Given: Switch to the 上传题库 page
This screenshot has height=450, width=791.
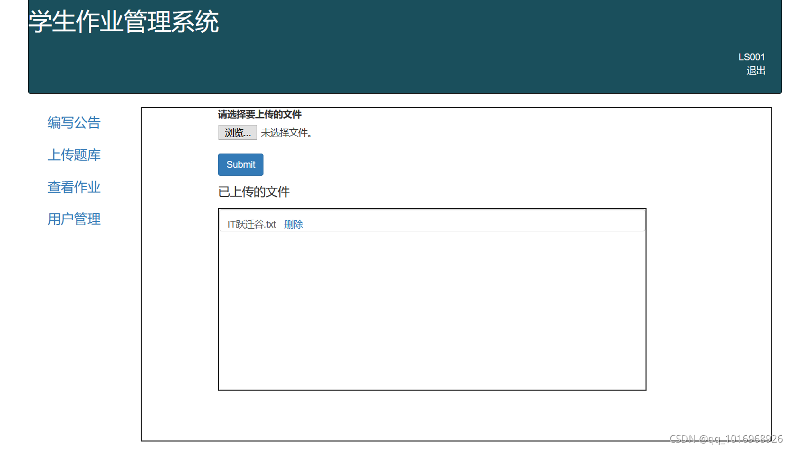Looking at the screenshot, I should (x=74, y=155).
